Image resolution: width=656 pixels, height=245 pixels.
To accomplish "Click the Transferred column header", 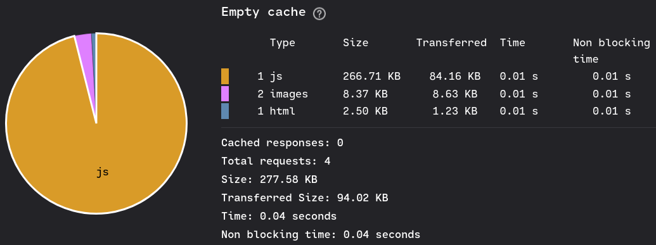I will click(451, 42).
